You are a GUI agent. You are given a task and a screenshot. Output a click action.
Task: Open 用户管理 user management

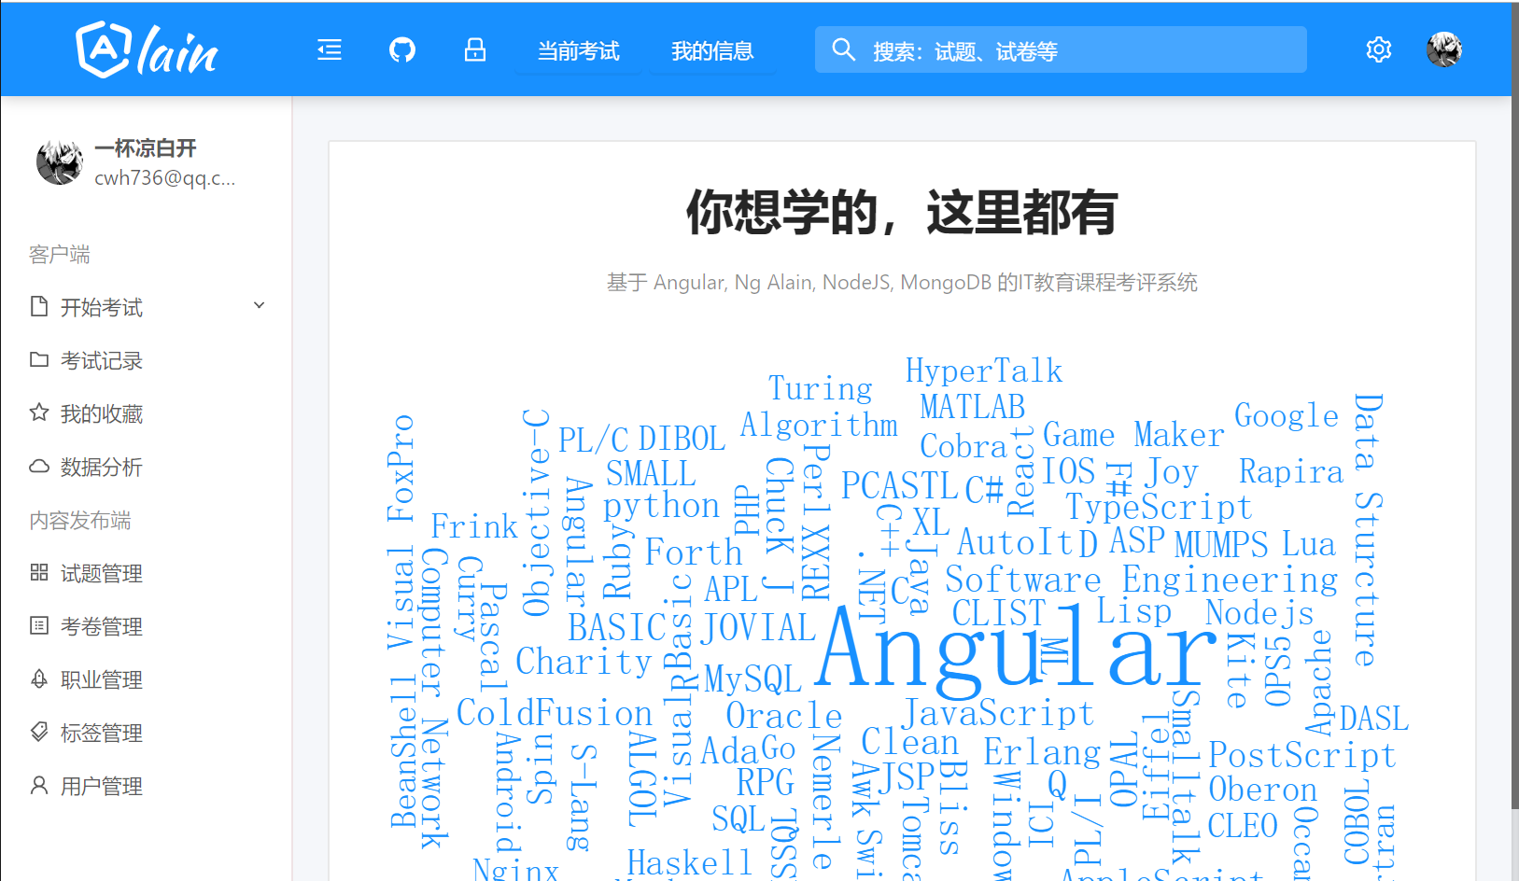(x=102, y=787)
